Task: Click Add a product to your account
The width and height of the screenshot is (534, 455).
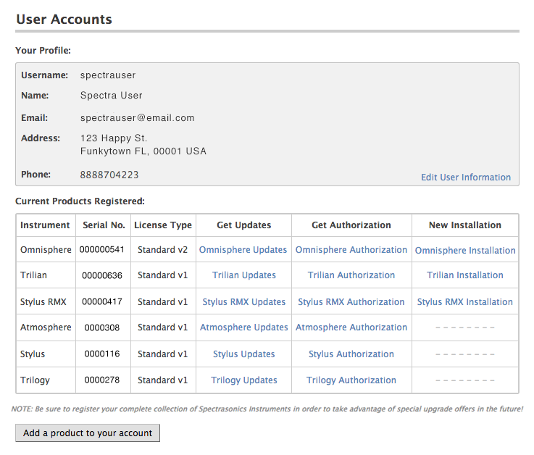Action: tap(88, 433)
